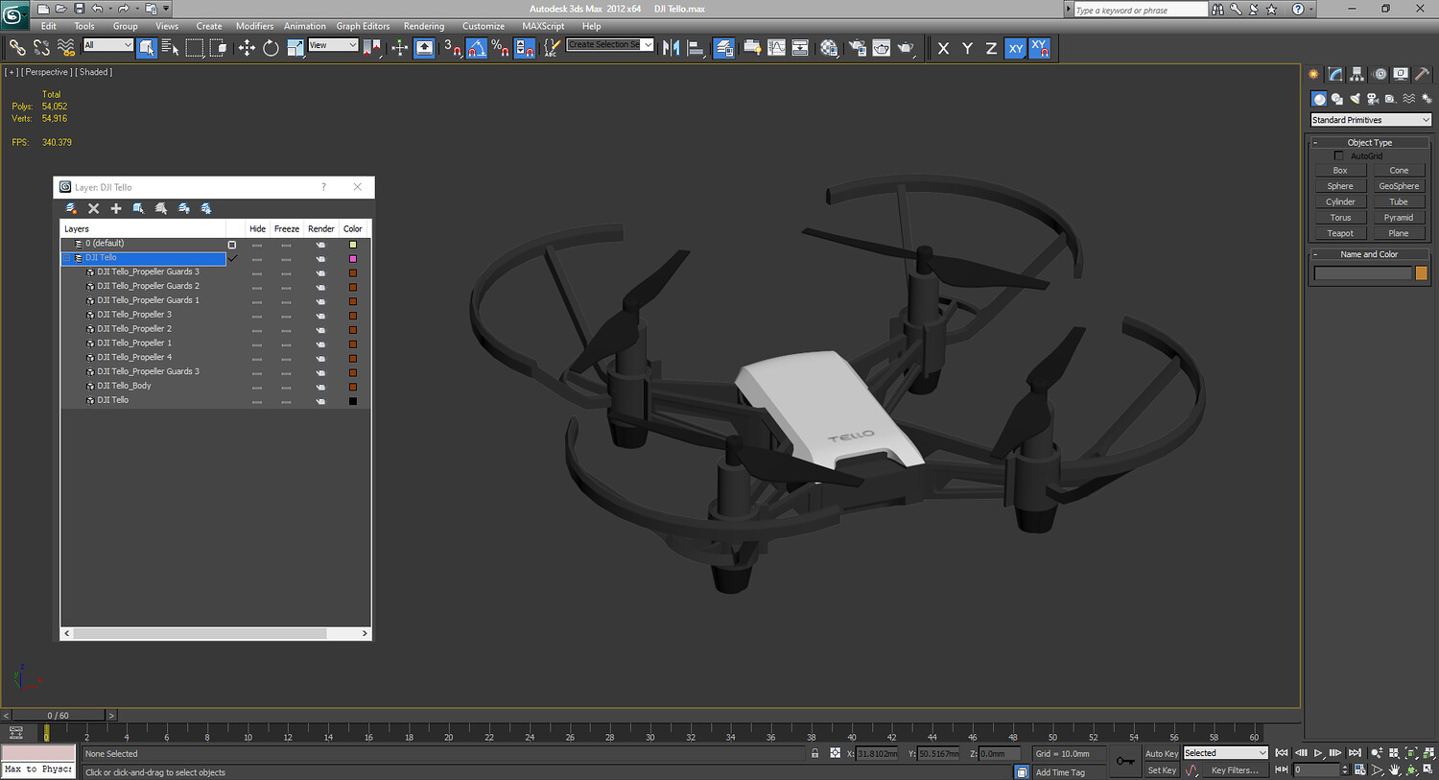
Task: Open the Modifiers menu
Action: 254,26
